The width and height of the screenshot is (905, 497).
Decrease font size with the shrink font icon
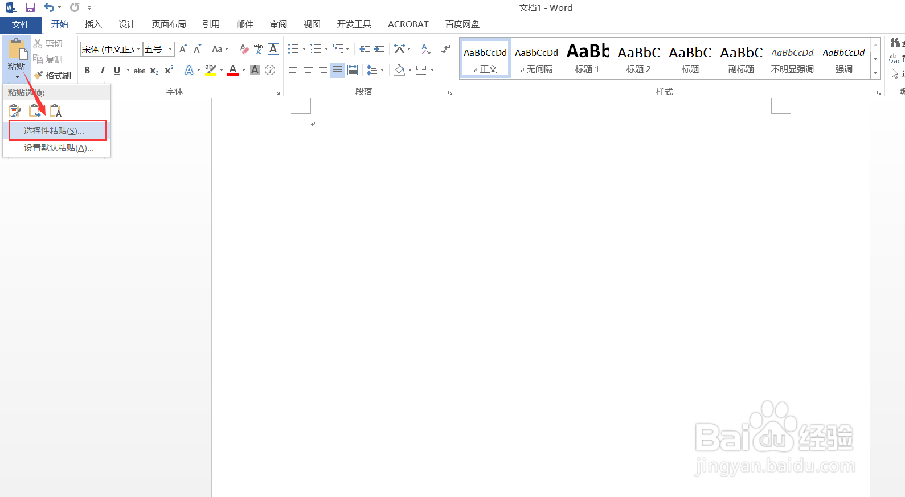coord(197,49)
